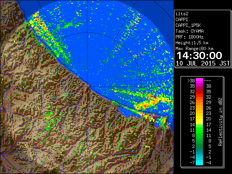Image resolution: width=232 pixels, height=174 pixels.
Task: Pick the red legend swatch at 32
Action: click(199, 92)
